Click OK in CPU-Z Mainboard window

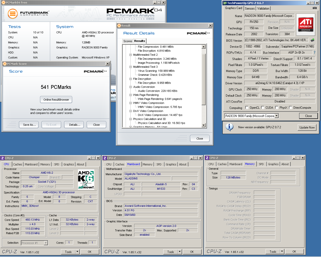coord(192,252)
